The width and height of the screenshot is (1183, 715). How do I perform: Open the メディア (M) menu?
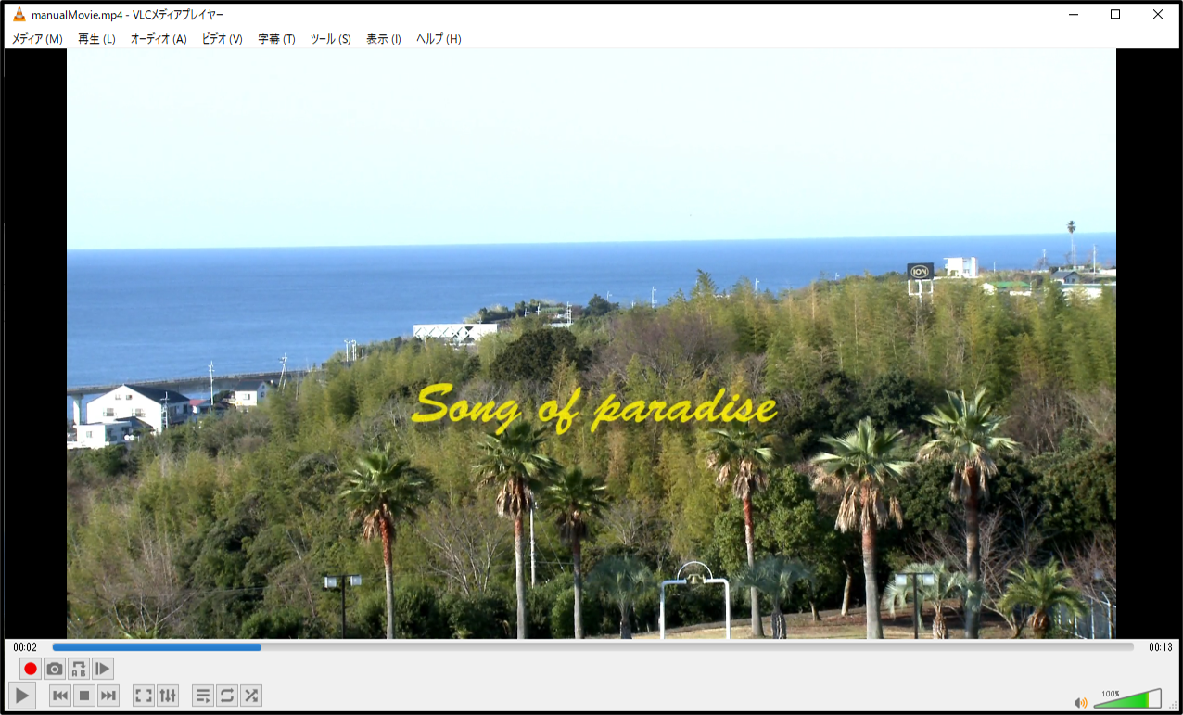pos(37,39)
